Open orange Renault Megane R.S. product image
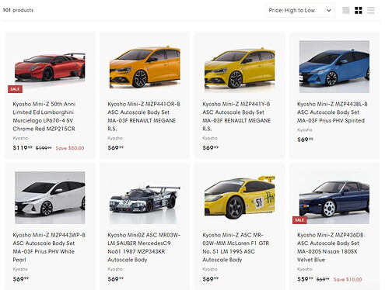 (x=145, y=67)
